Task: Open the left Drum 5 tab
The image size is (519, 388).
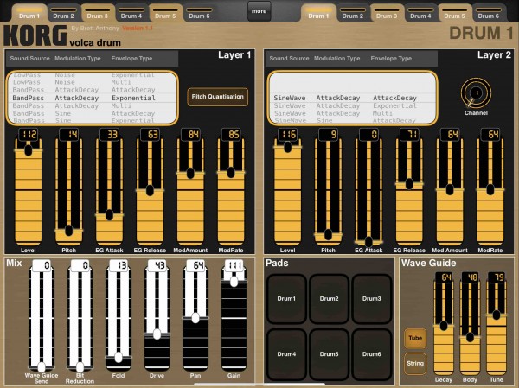Action: tap(165, 13)
